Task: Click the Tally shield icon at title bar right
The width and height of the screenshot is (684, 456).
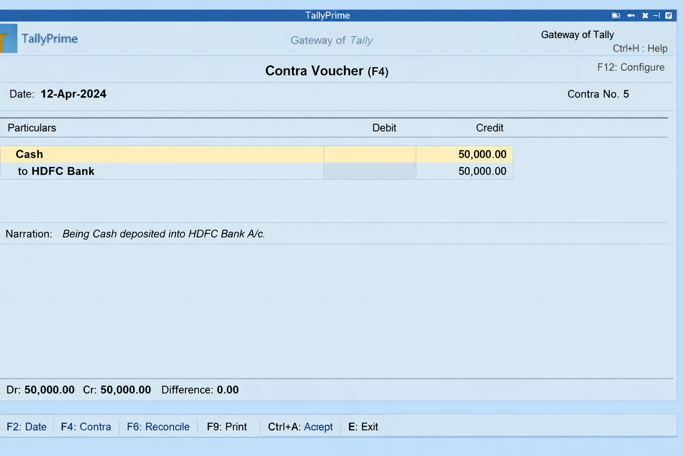Action: point(668,15)
